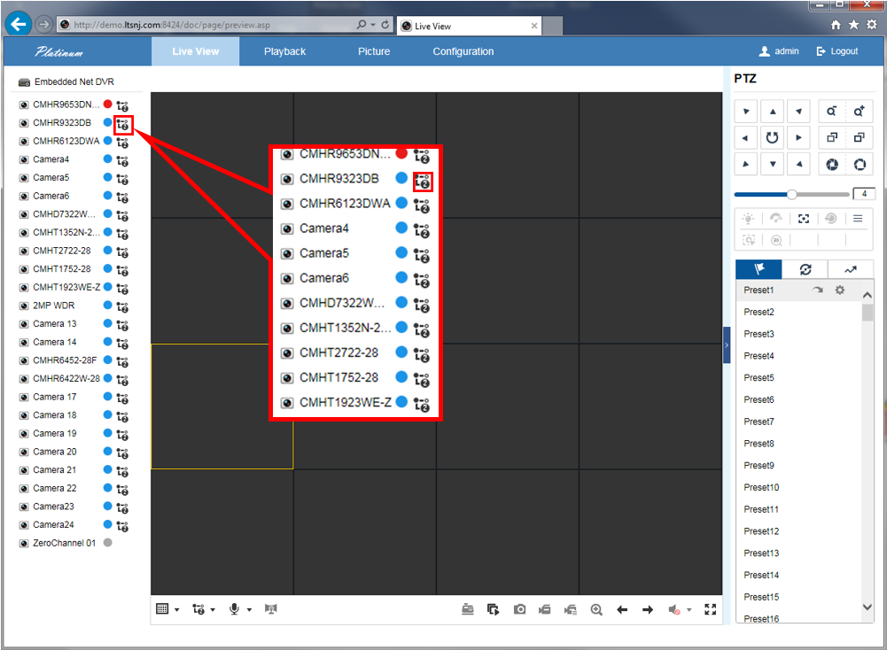Screen dimensions: 887x650
Task: Toggle PTZ auto-scan with center rotate button
Action: coord(773,138)
